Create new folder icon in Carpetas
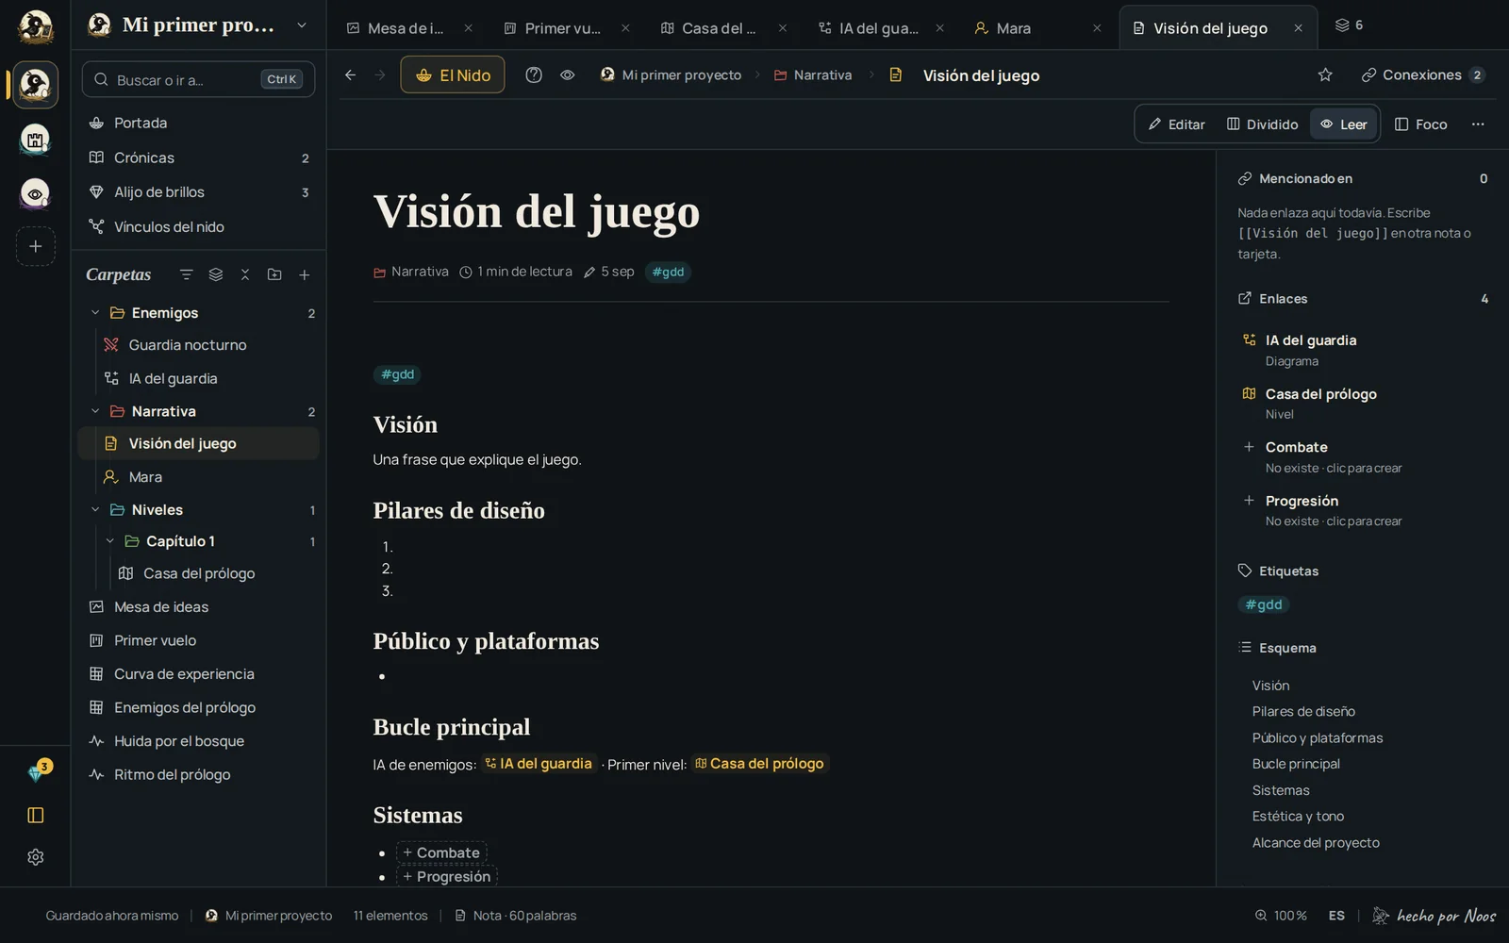This screenshot has width=1509, height=943. (274, 274)
